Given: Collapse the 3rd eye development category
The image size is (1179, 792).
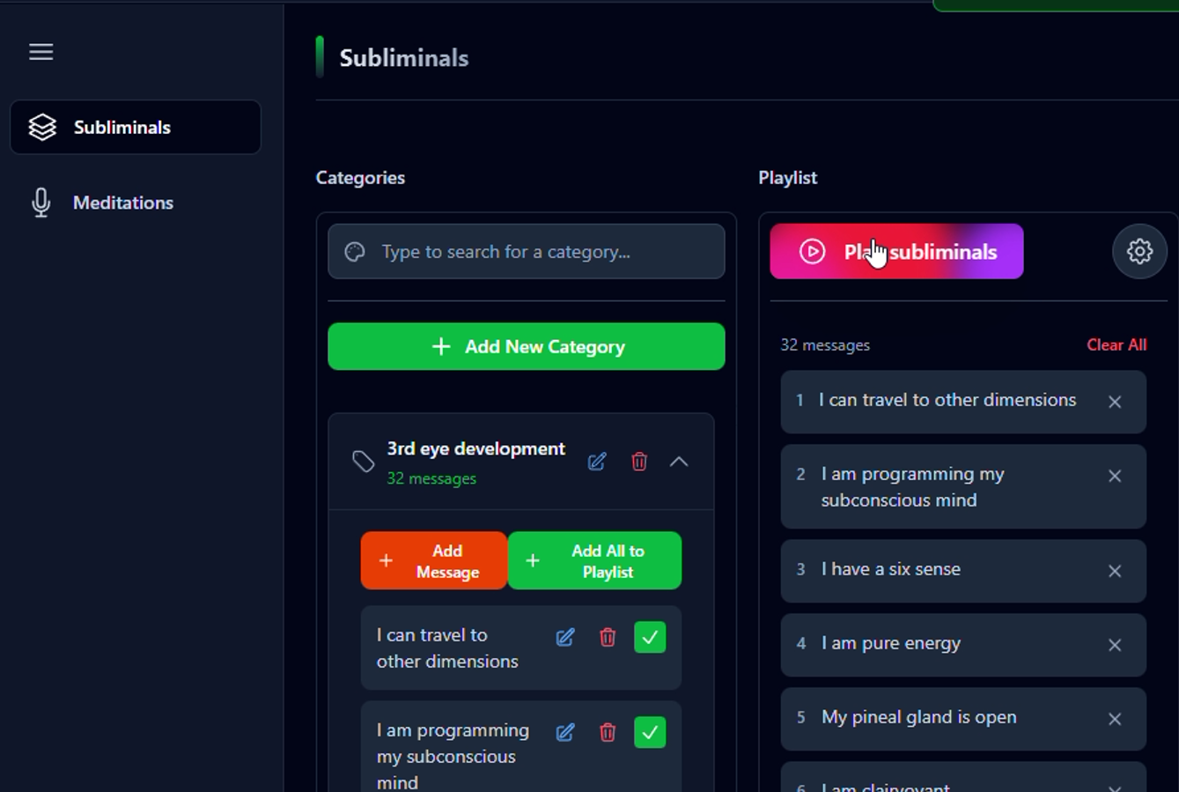Looking at the screenshot, I should pyautogui.click(x=679, y=462).
